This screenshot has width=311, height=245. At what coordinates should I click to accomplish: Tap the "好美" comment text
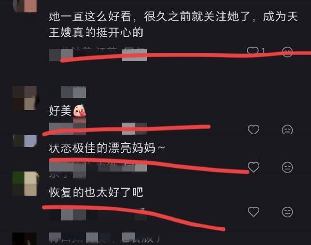click(x=60, y=111)
